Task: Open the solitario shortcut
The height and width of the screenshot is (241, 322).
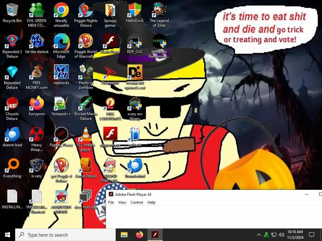Action: click(x=135, y=137)
